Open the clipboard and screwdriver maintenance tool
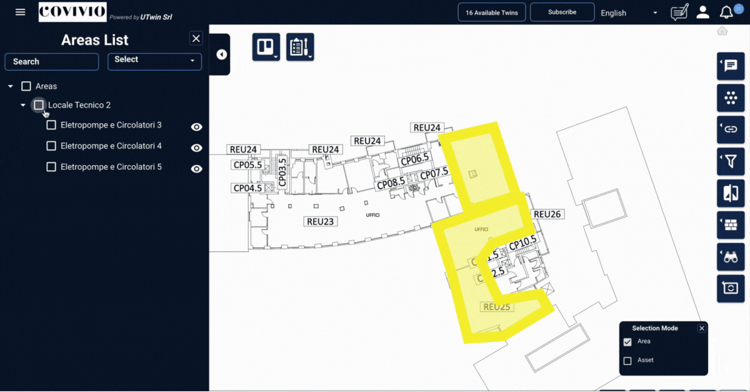The height and width of the screenshot is (392, 750). pyautogui.click(x=300, y=48)
